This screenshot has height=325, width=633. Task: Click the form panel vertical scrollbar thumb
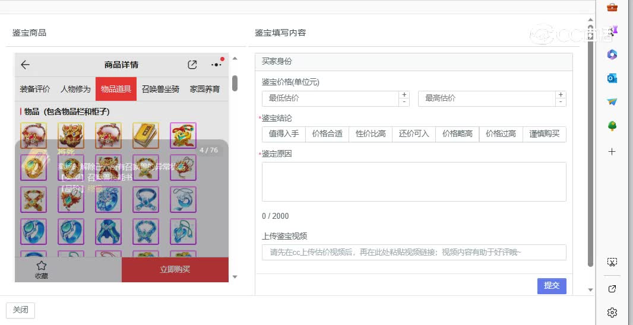click(x=590, y=145)
